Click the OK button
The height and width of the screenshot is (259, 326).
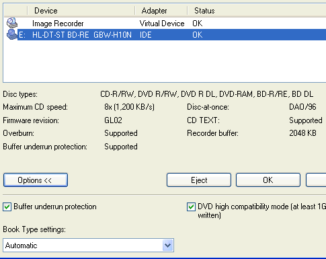pos(268,180)
